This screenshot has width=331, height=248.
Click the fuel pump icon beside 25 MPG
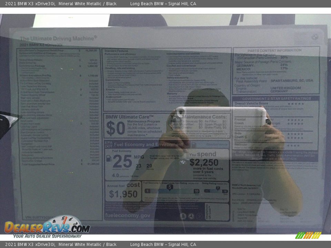pos(109,158)
